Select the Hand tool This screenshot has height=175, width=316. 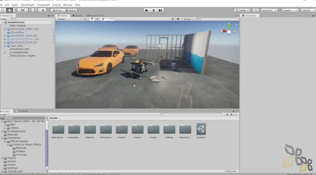[x=3, y=10]
